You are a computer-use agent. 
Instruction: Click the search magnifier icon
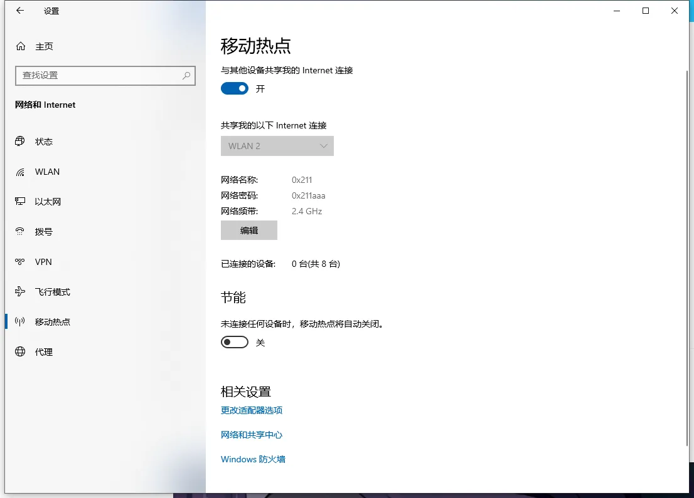(x=186, y=75)
